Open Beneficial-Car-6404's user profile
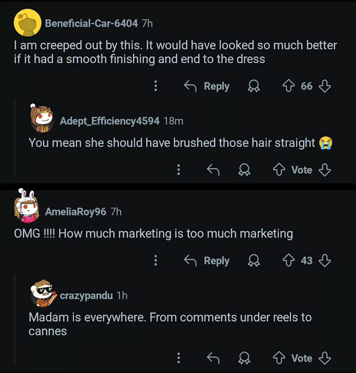The height and width of the screenshot is (373, 356). coord(91,24)
